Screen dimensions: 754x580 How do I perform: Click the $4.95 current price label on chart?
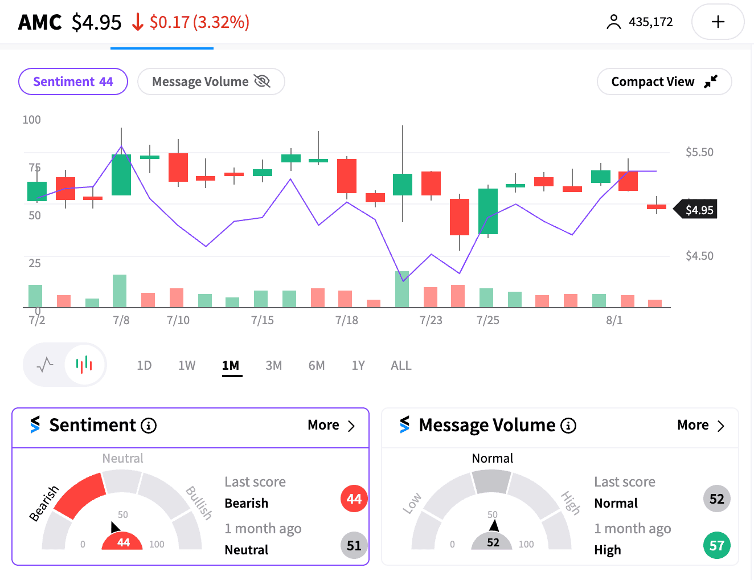[695, 210]
